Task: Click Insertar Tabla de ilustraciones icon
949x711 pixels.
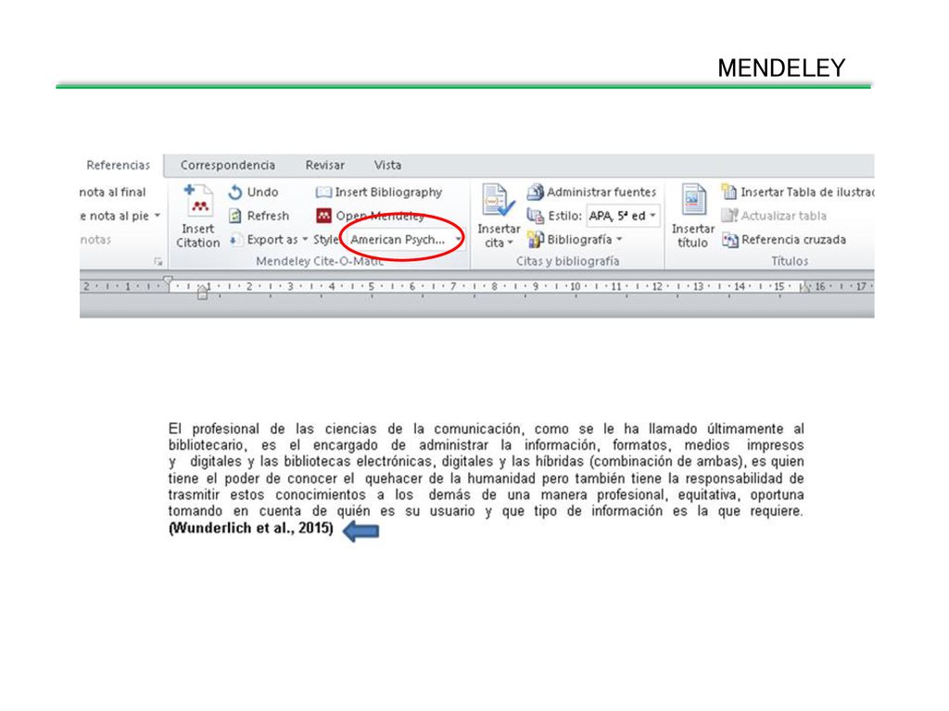Action: pos(728,192)
